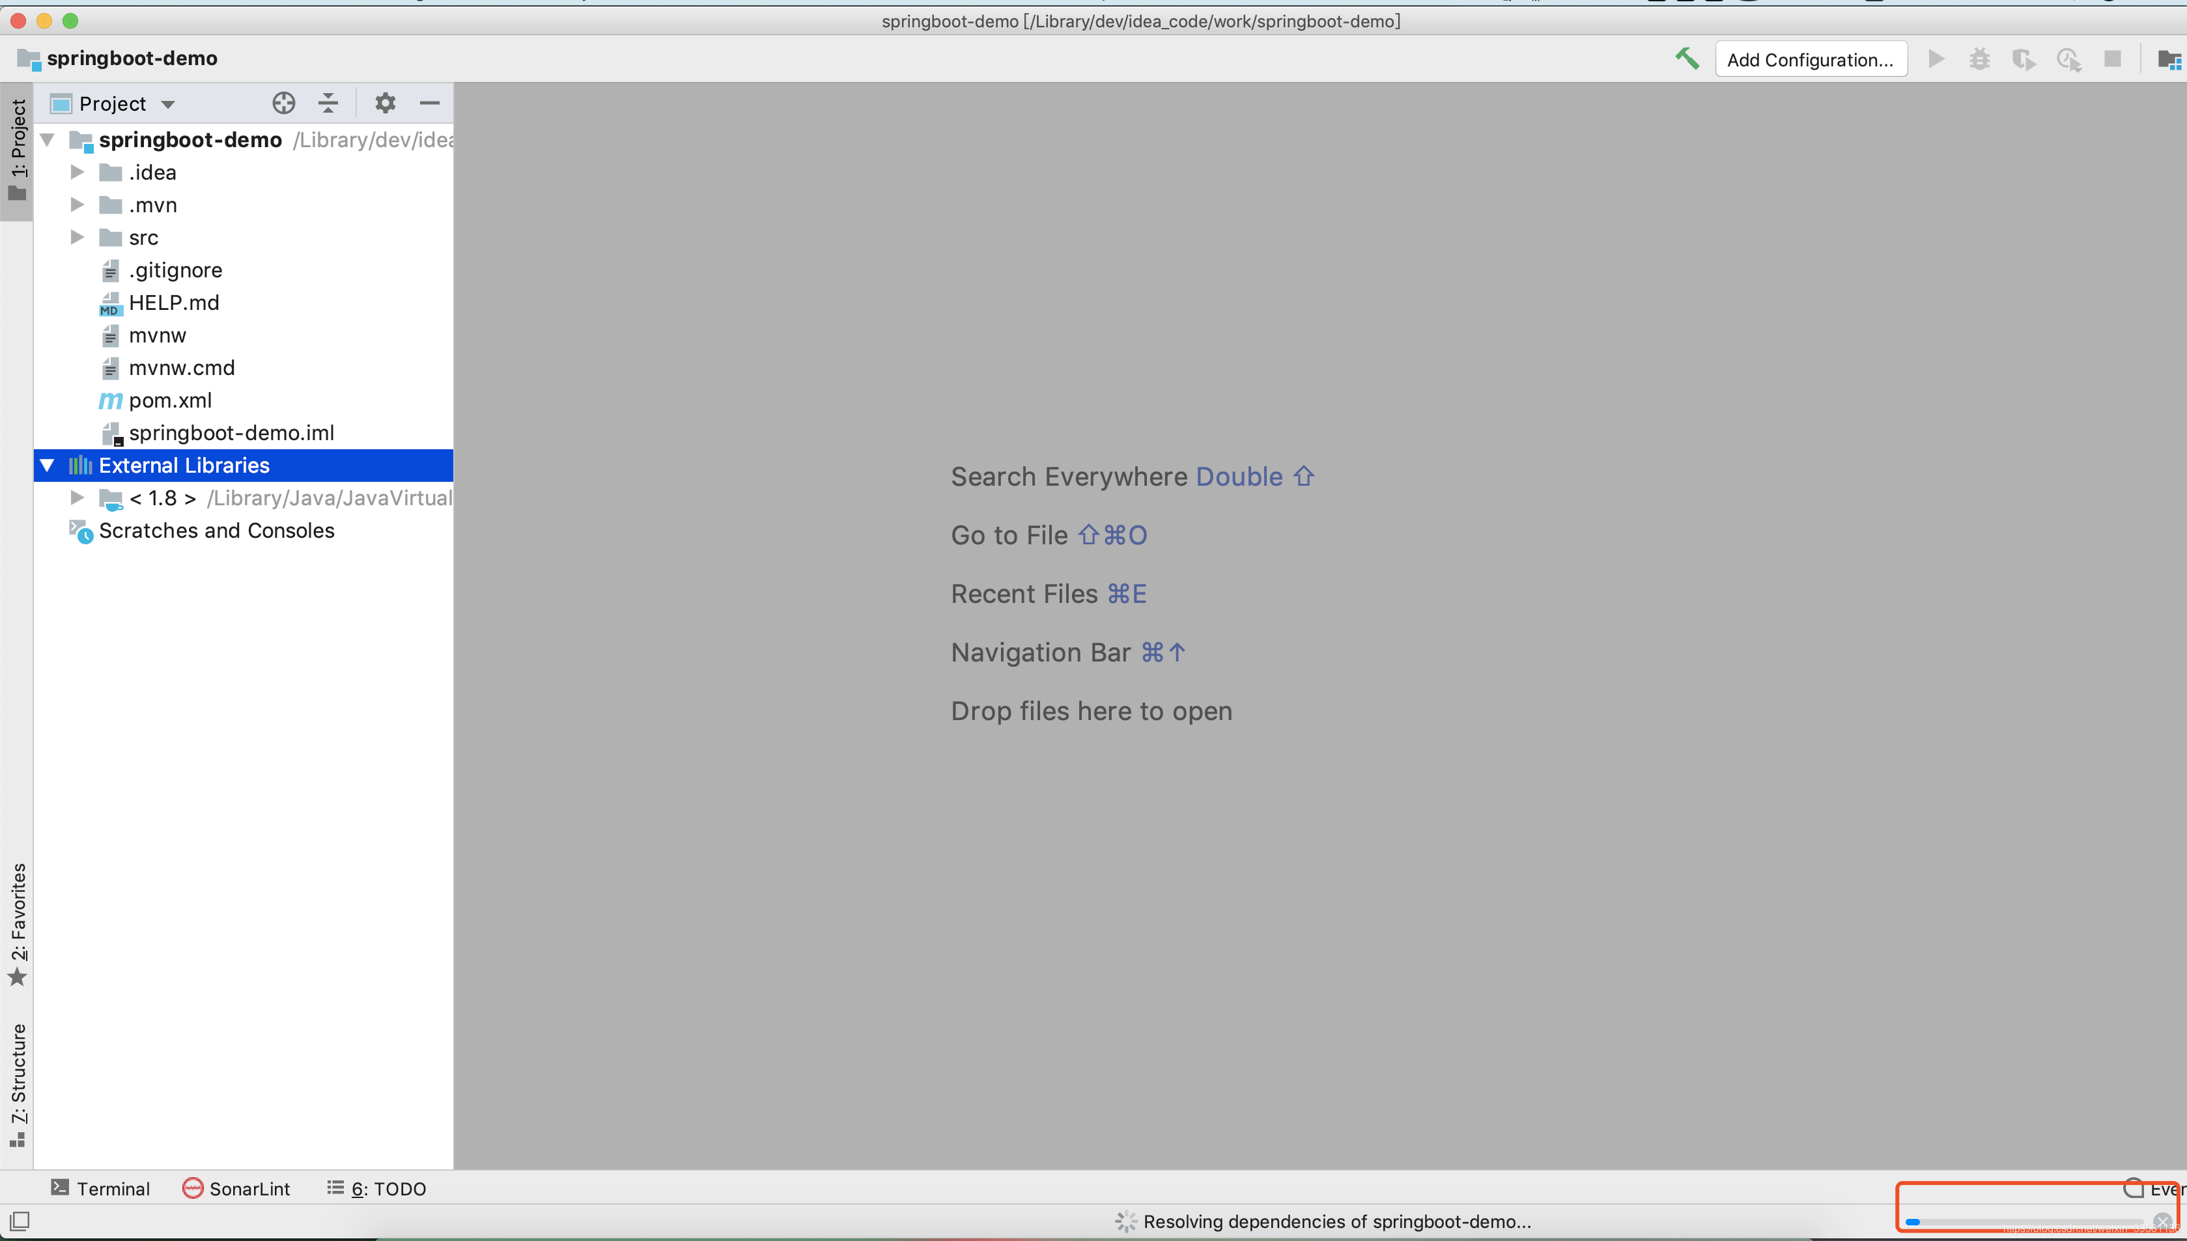Click the Debug bug icon

coord(1980,59)
